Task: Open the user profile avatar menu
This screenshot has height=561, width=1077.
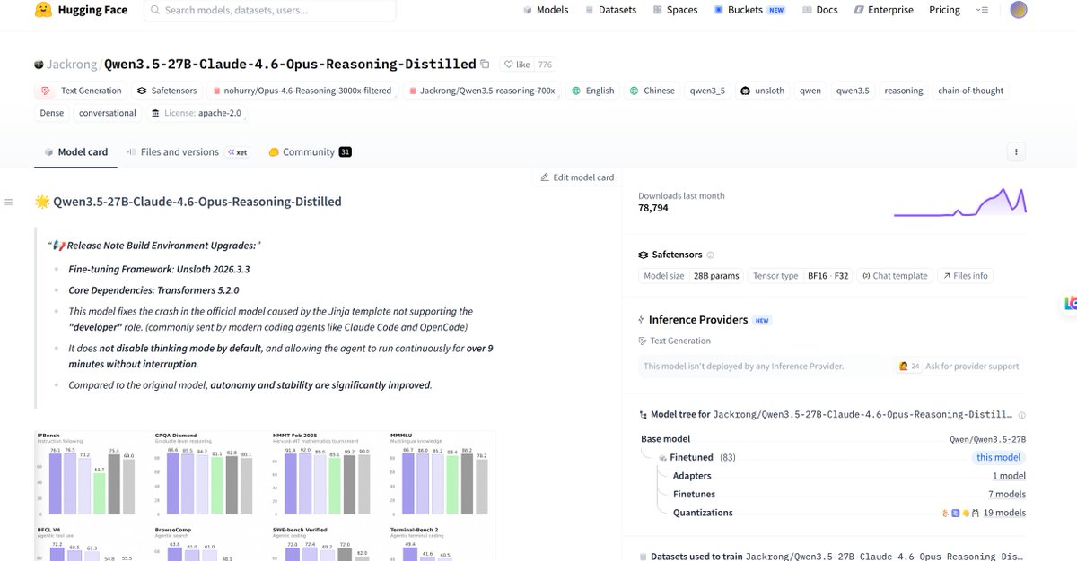Action: (x=1018, y=10)
